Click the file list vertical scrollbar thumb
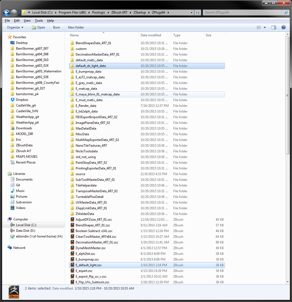 click(288, 95)
